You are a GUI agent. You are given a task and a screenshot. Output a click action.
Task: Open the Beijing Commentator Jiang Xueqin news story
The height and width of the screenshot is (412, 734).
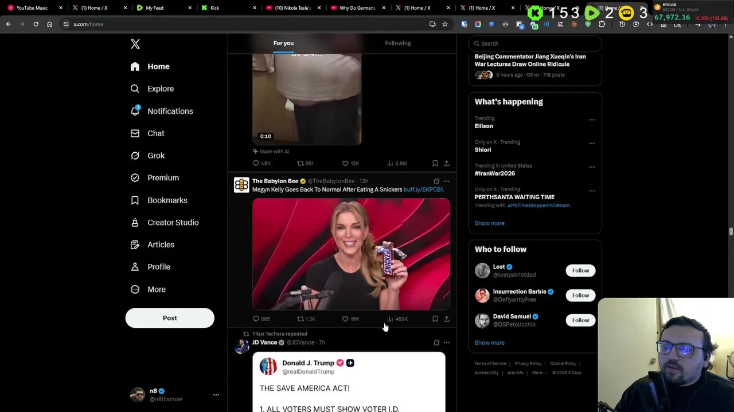click(530, 61)
